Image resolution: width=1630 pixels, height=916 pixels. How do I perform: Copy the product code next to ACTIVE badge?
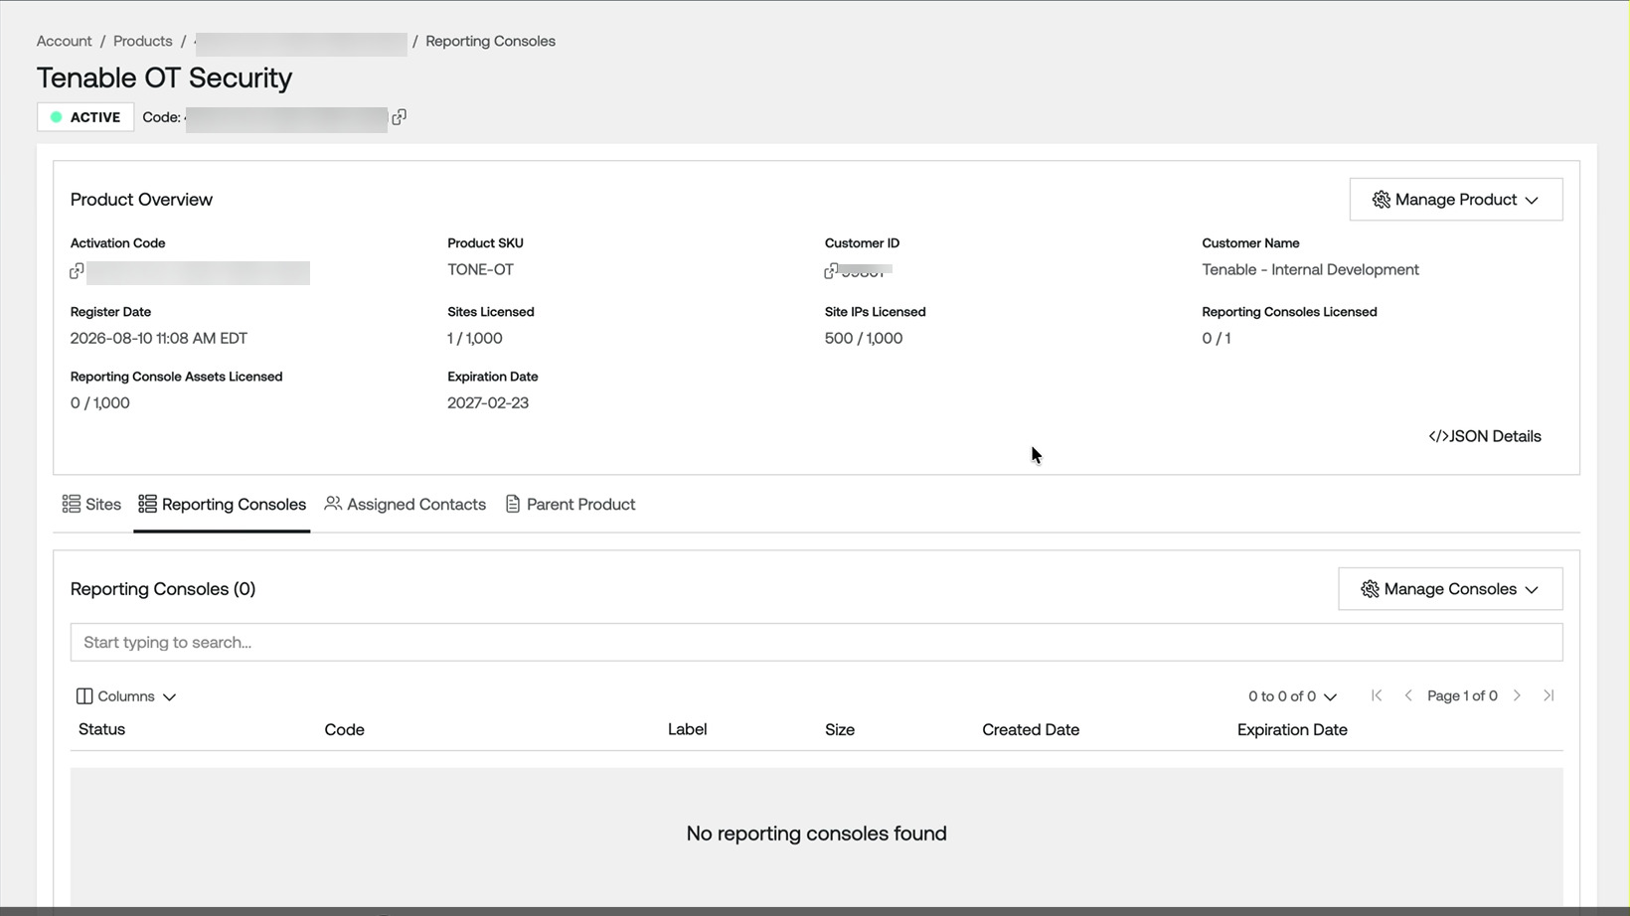(399, 117)
